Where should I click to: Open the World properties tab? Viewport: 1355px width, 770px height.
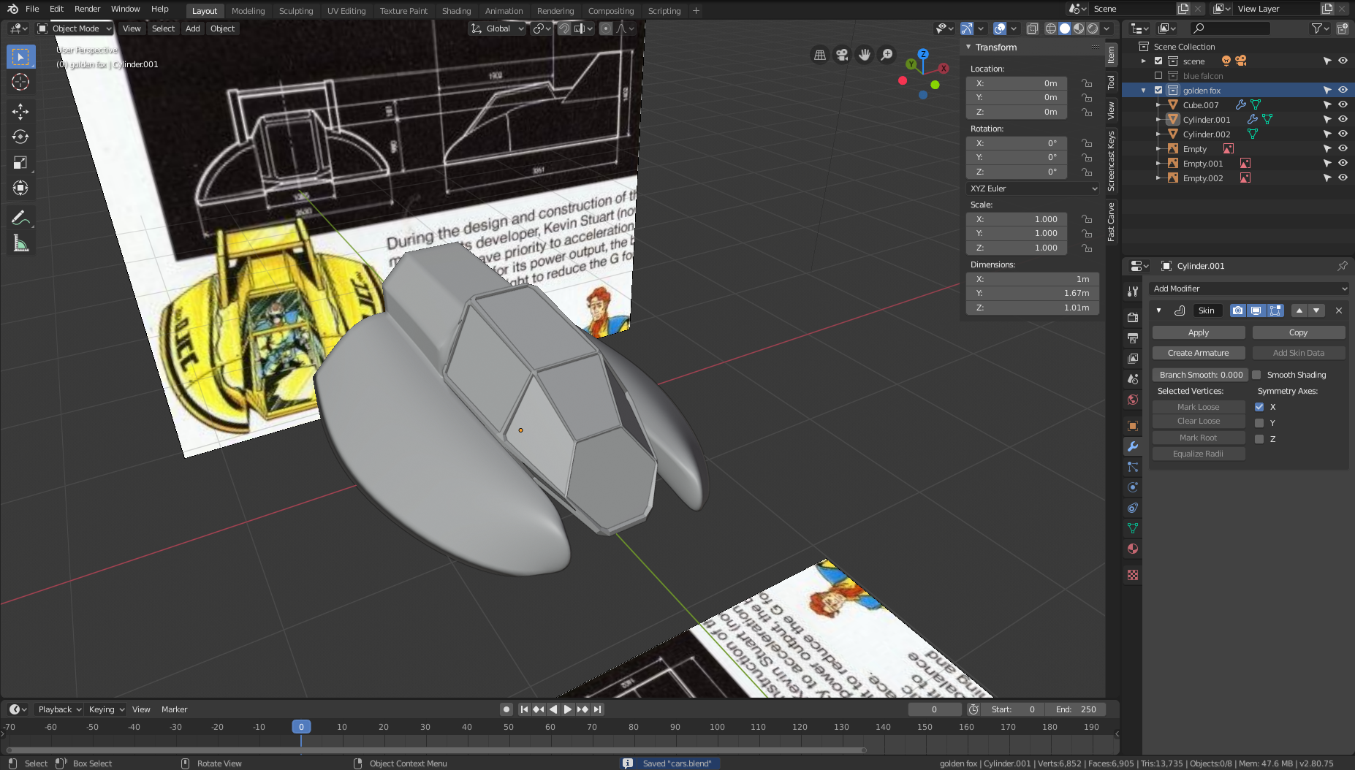pyautogui.click(x=1133, y=399)
